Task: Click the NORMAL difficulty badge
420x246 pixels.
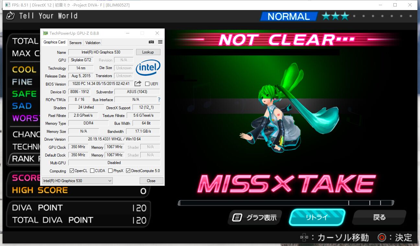Action: click(289, 16)
